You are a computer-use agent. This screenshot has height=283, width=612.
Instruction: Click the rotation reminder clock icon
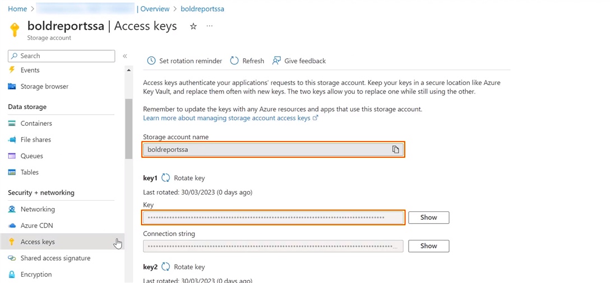(151, 61)
